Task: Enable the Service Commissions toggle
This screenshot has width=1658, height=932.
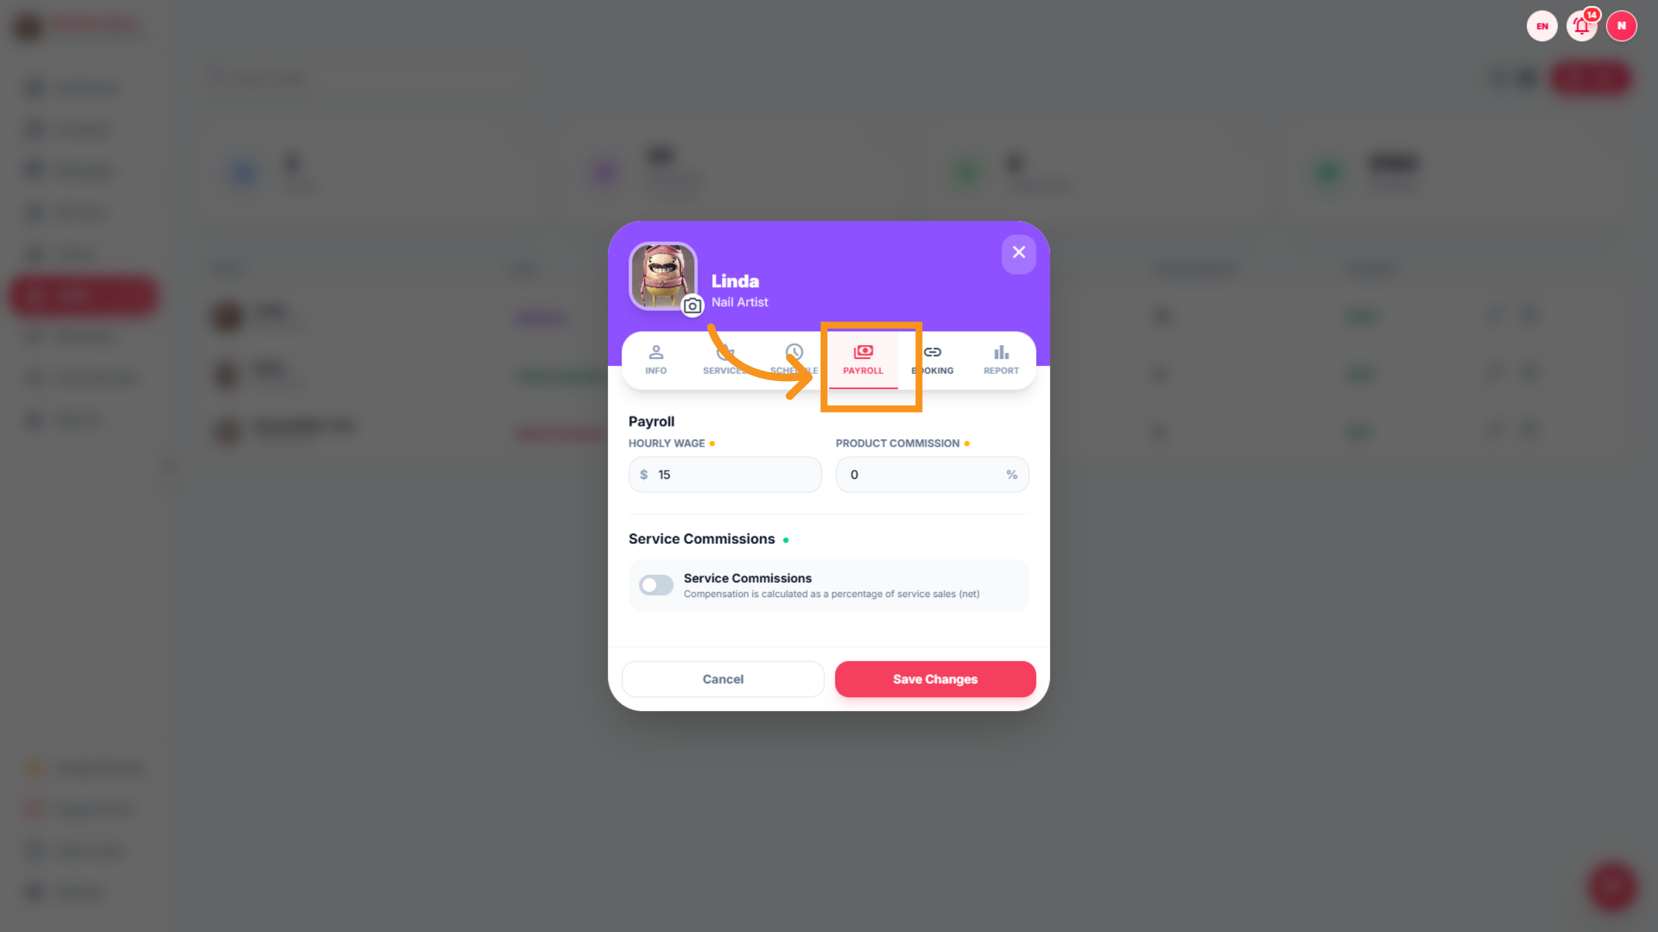Action: click(656, 585)
